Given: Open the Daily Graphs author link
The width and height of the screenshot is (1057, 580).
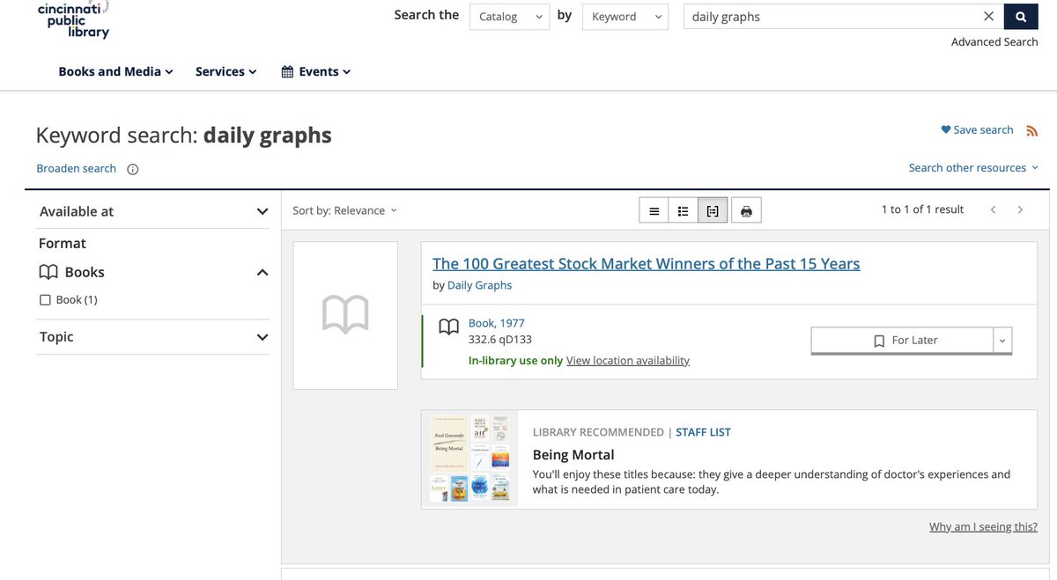Looking at the screenshot, I should click(479, 285).
